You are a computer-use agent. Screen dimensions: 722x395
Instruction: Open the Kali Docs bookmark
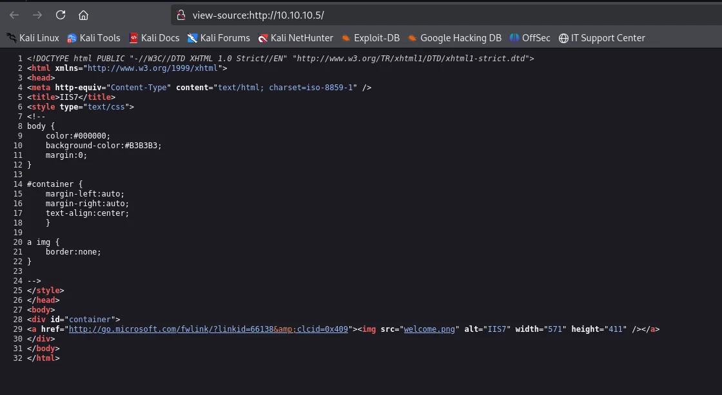pos(154,38)
